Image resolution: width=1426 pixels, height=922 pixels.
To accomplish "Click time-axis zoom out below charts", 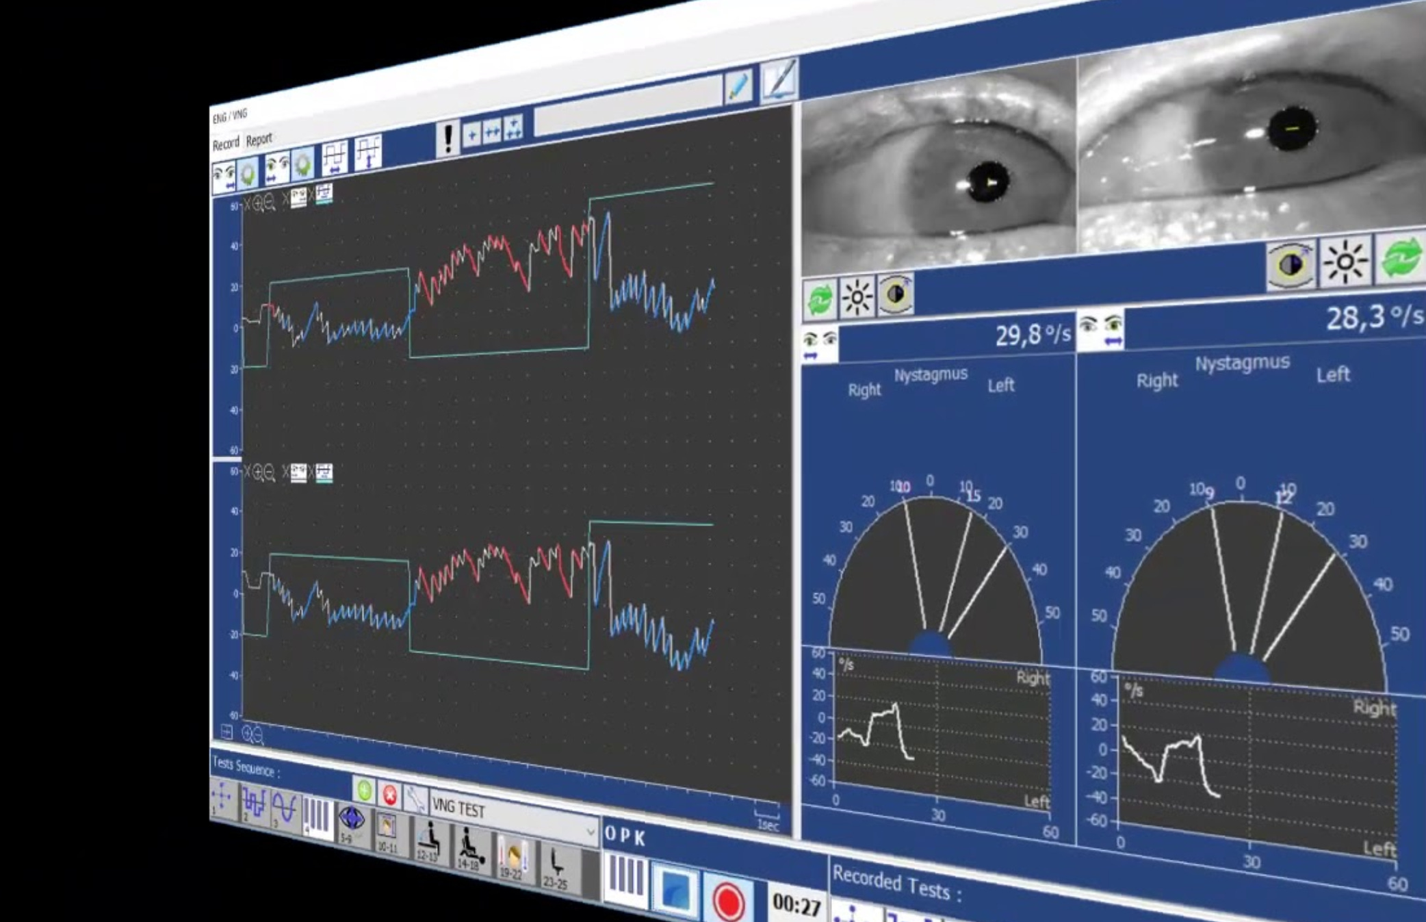I will (257, 736).
